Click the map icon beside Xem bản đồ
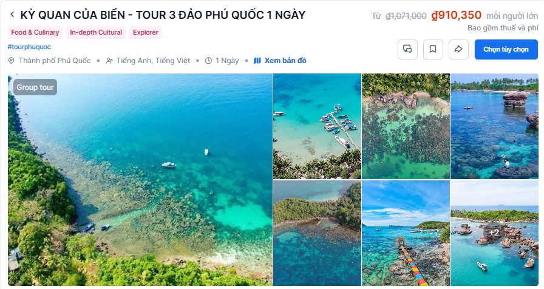Screen dimensions: 544x289 click(257, 61)
